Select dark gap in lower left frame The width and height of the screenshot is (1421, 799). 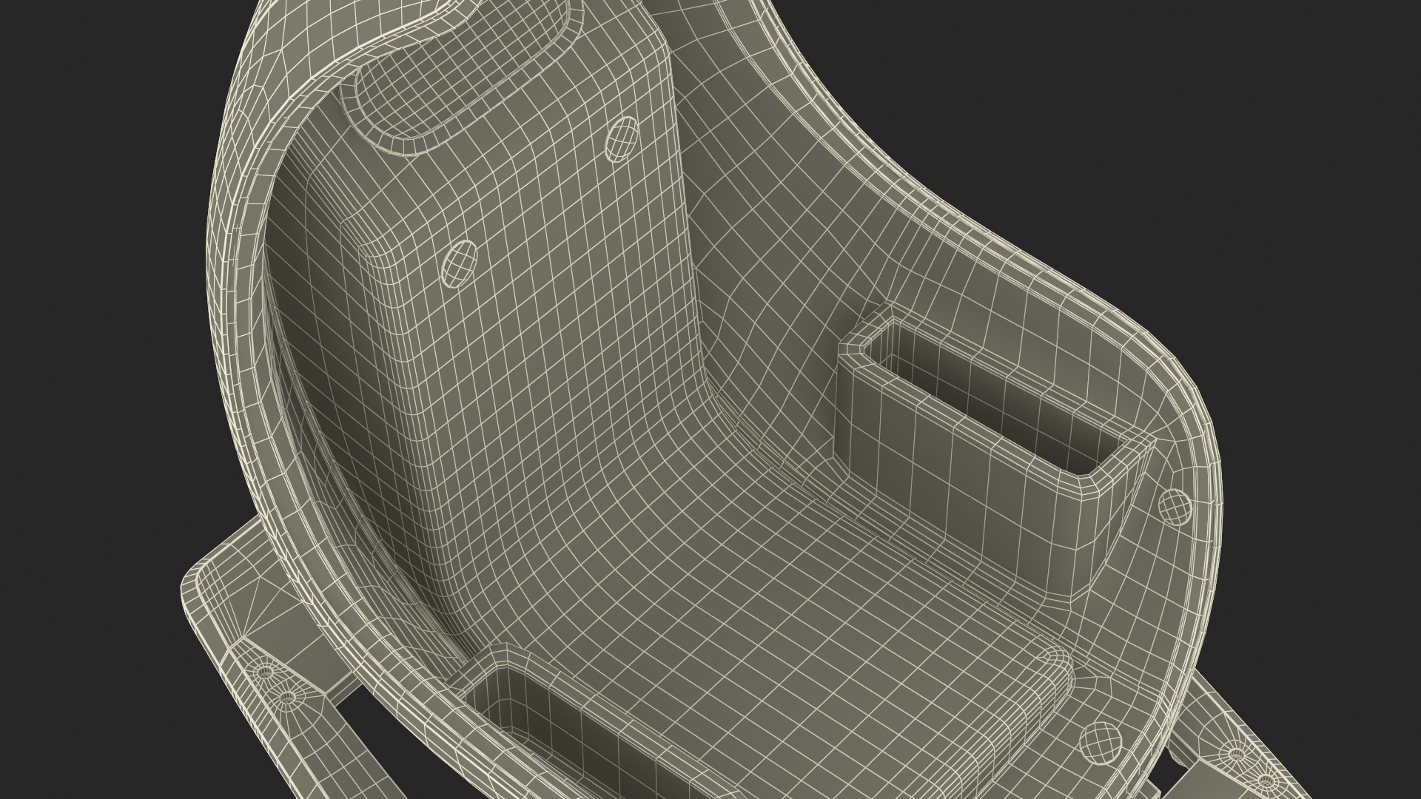click(400, 747)
